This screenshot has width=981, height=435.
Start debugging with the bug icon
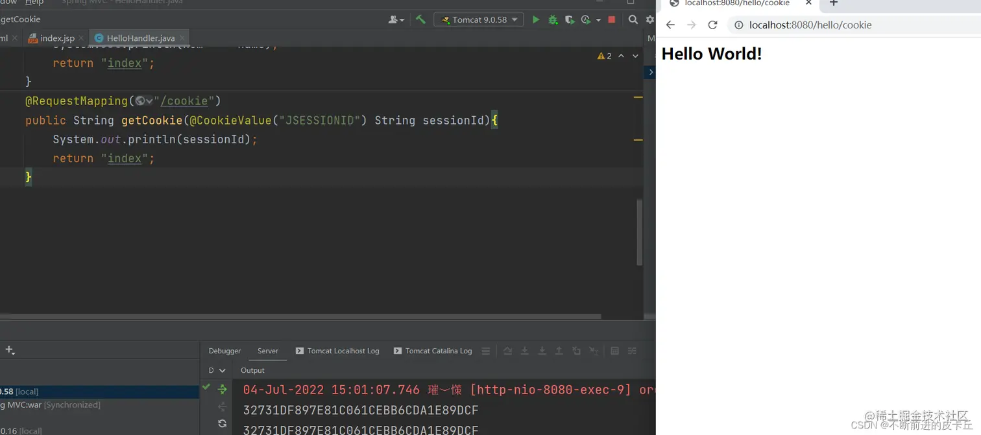pos(553,20)
